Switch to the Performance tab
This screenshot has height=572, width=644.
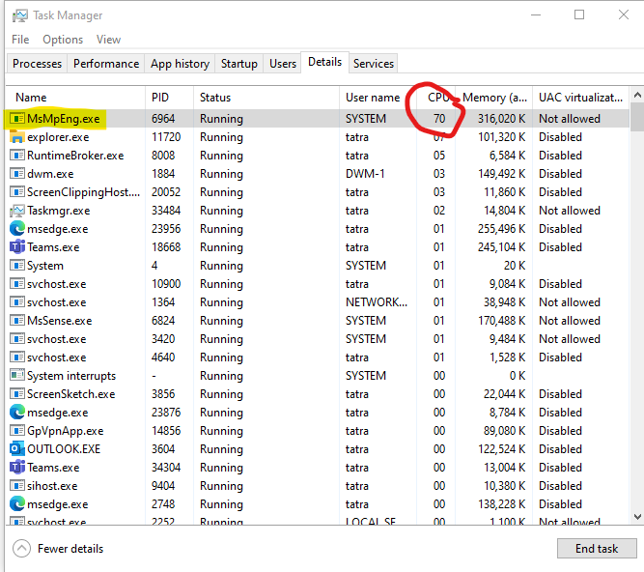point(106,64)
